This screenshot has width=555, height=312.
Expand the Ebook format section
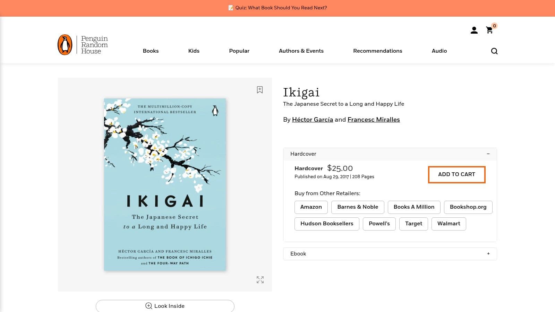tap(390, 254)
